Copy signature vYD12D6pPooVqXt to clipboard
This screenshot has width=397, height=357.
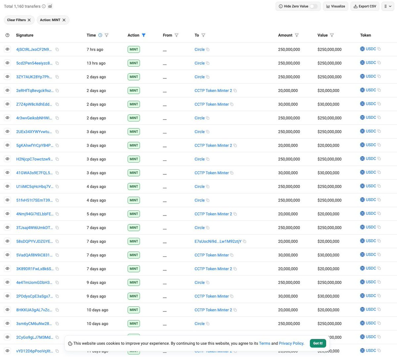click(x=57, y=351)
